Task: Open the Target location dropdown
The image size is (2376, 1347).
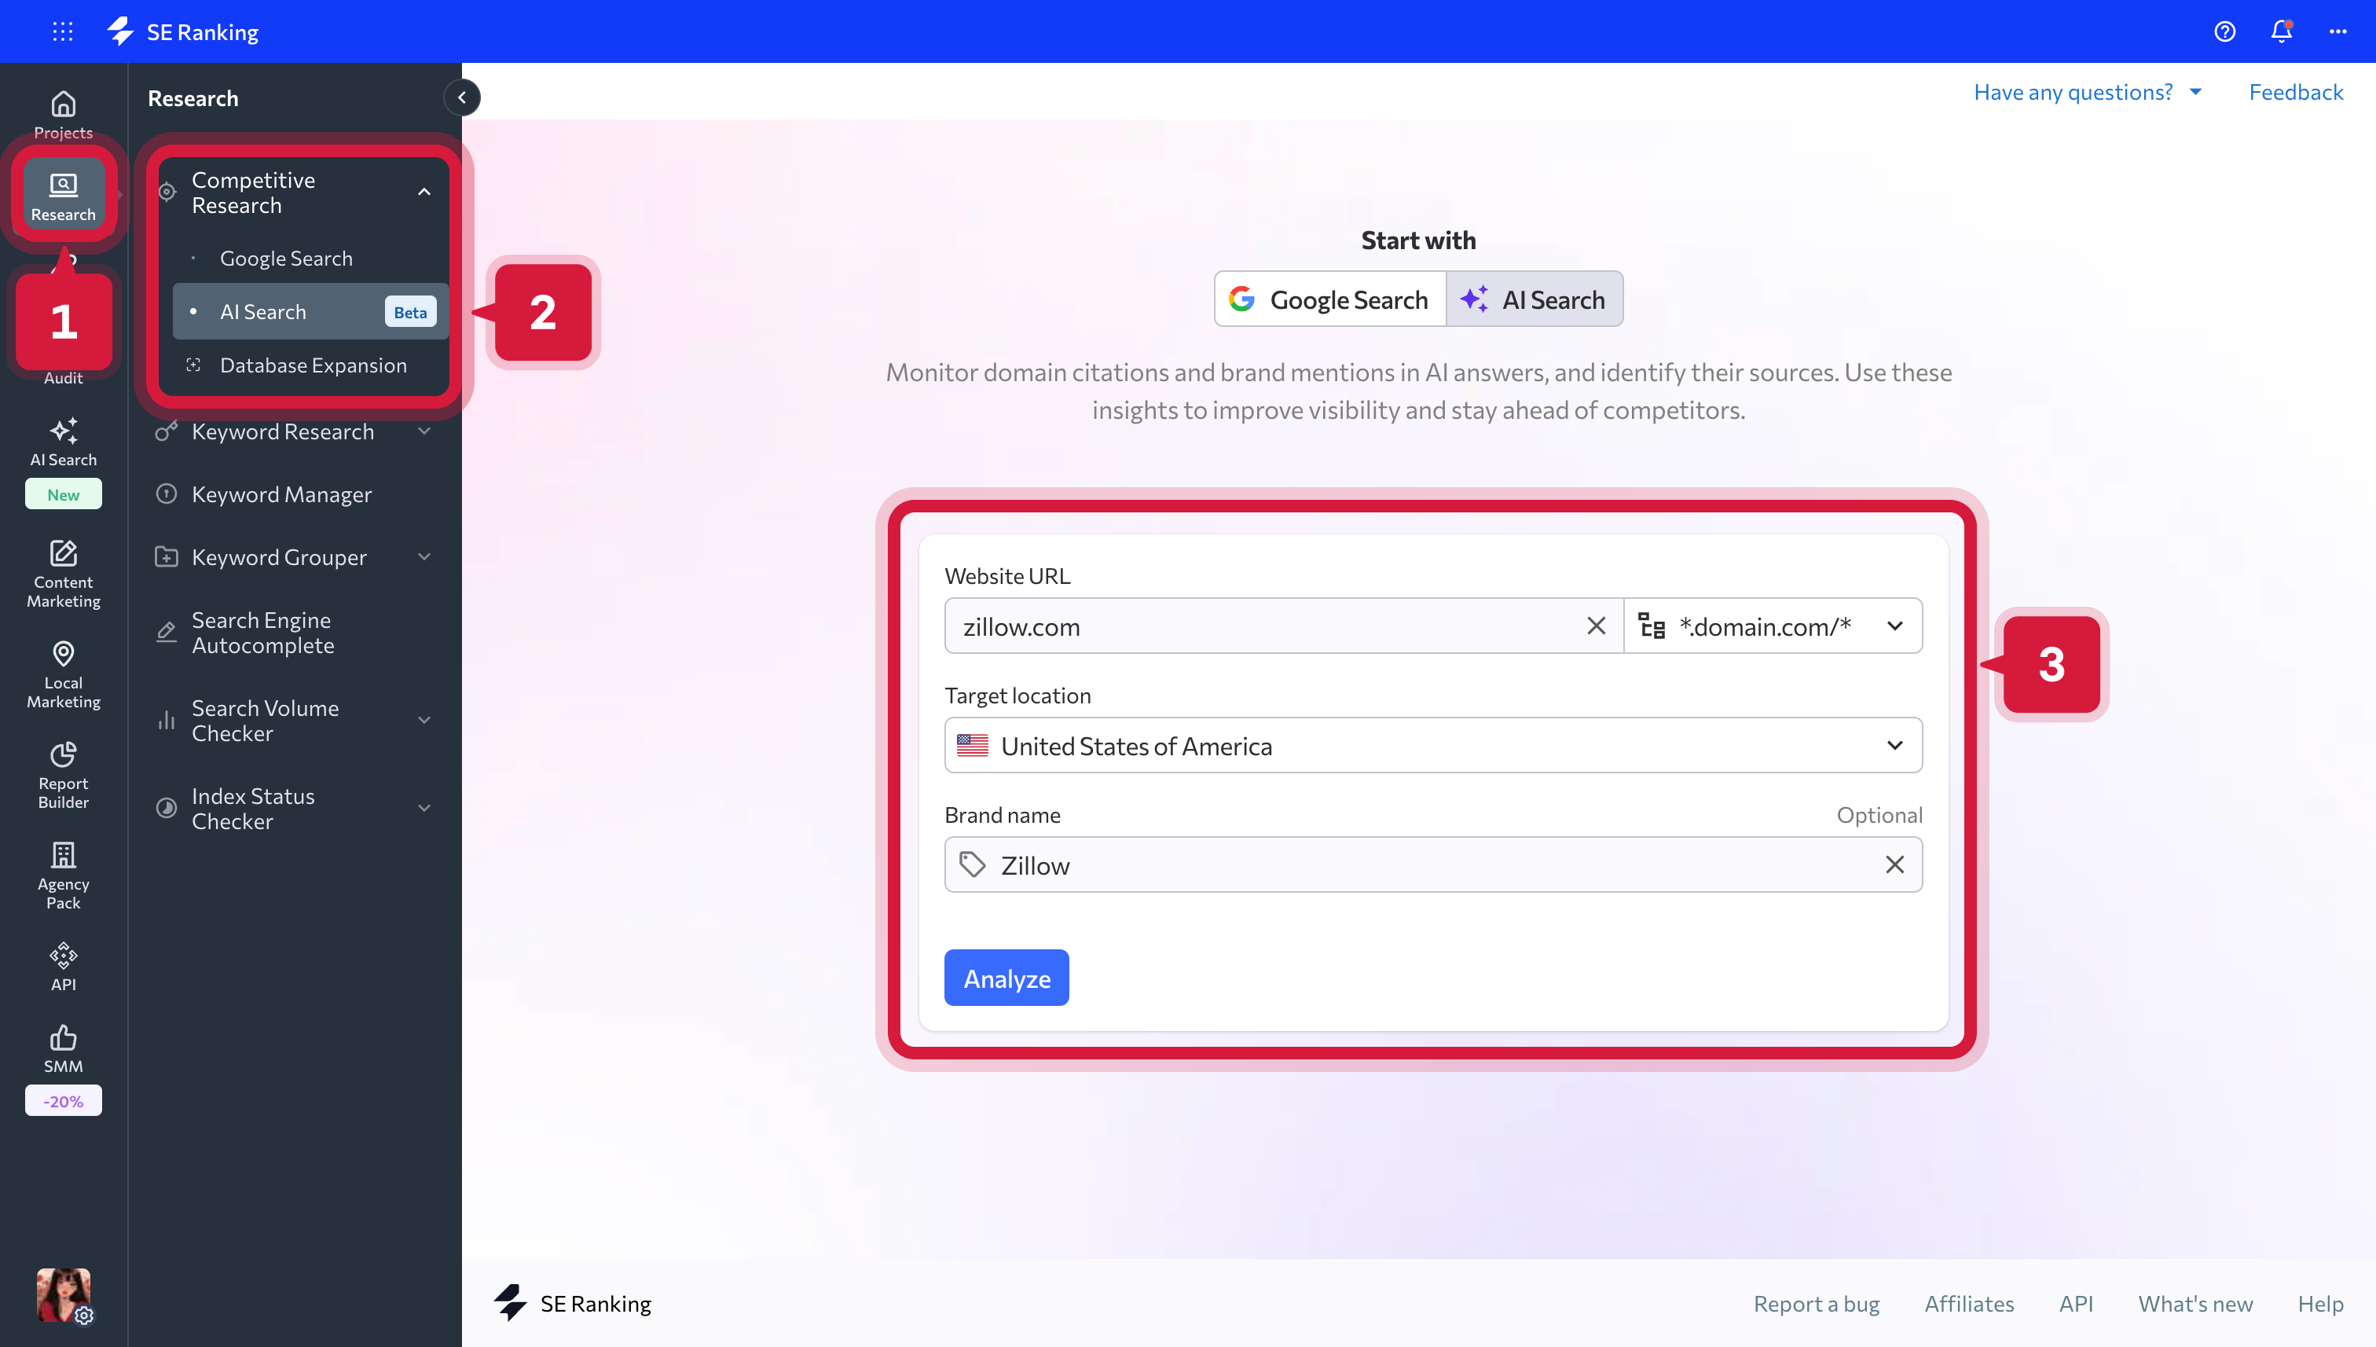Action: click(x=1432, y=746)
